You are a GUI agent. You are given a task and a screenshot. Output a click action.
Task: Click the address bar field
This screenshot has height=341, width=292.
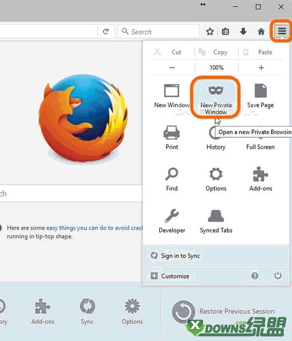[48, 32]
